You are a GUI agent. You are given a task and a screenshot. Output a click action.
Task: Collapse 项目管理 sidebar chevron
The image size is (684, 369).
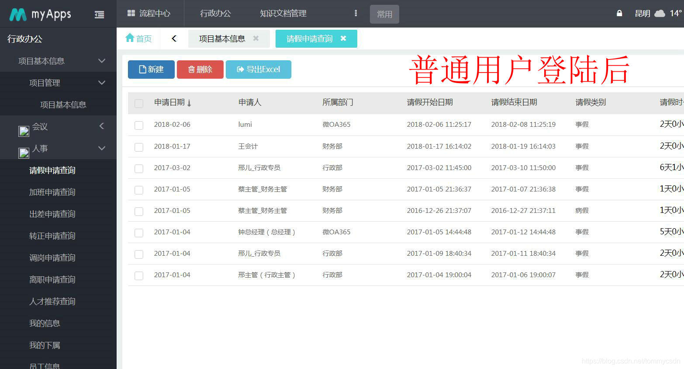click(102, 83)
